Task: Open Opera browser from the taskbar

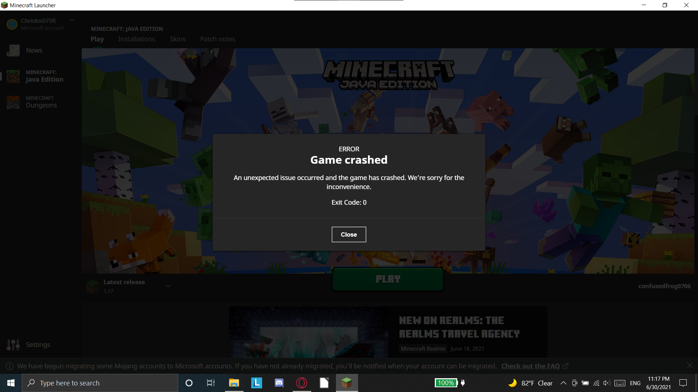Action: coord(301,383)
